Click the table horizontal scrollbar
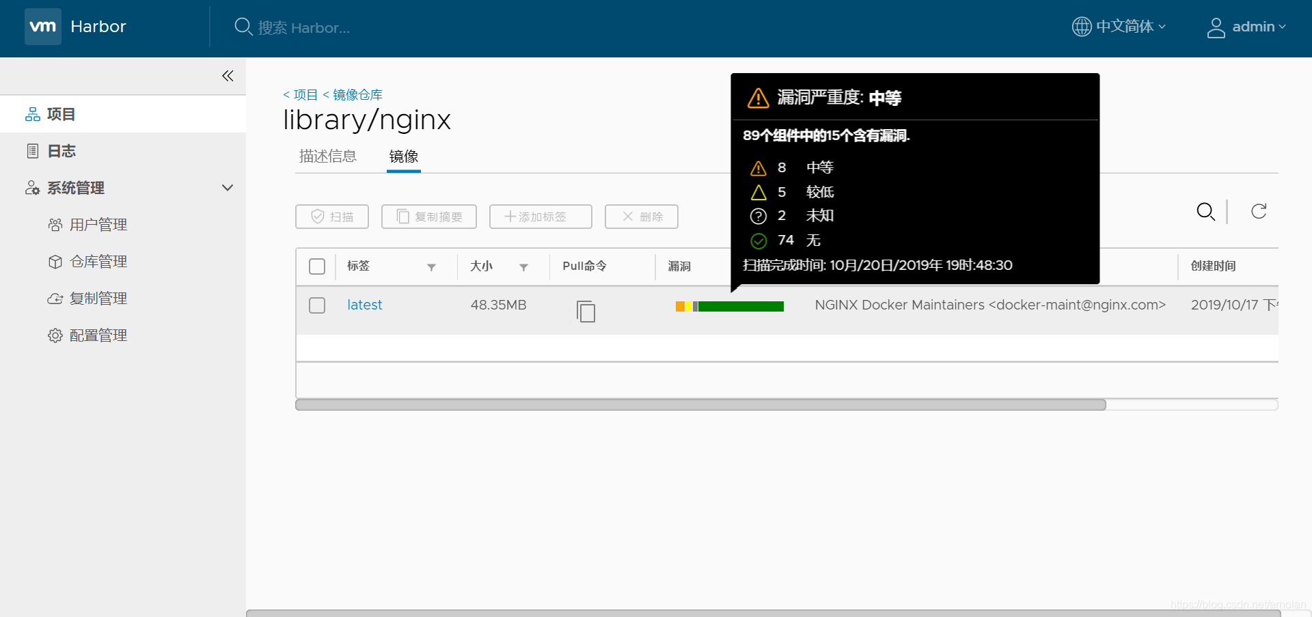The width and height of the screenshot is (1312, 617). (x=700, y=405)
